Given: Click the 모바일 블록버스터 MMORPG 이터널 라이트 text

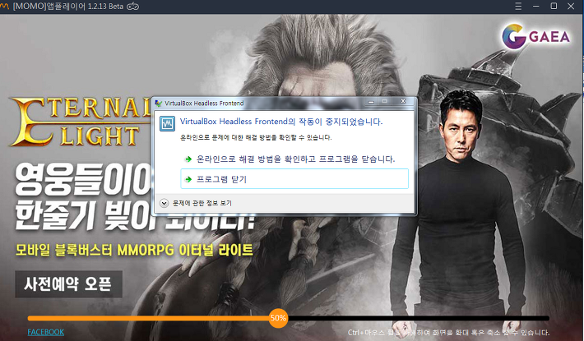Looking at the screenshot, I should 134,250.
